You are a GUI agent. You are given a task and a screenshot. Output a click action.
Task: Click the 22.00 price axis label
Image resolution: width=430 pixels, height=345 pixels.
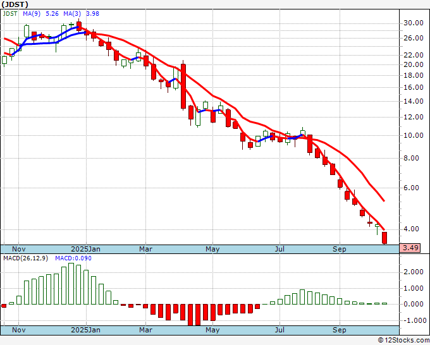click(x=414, y=55)
